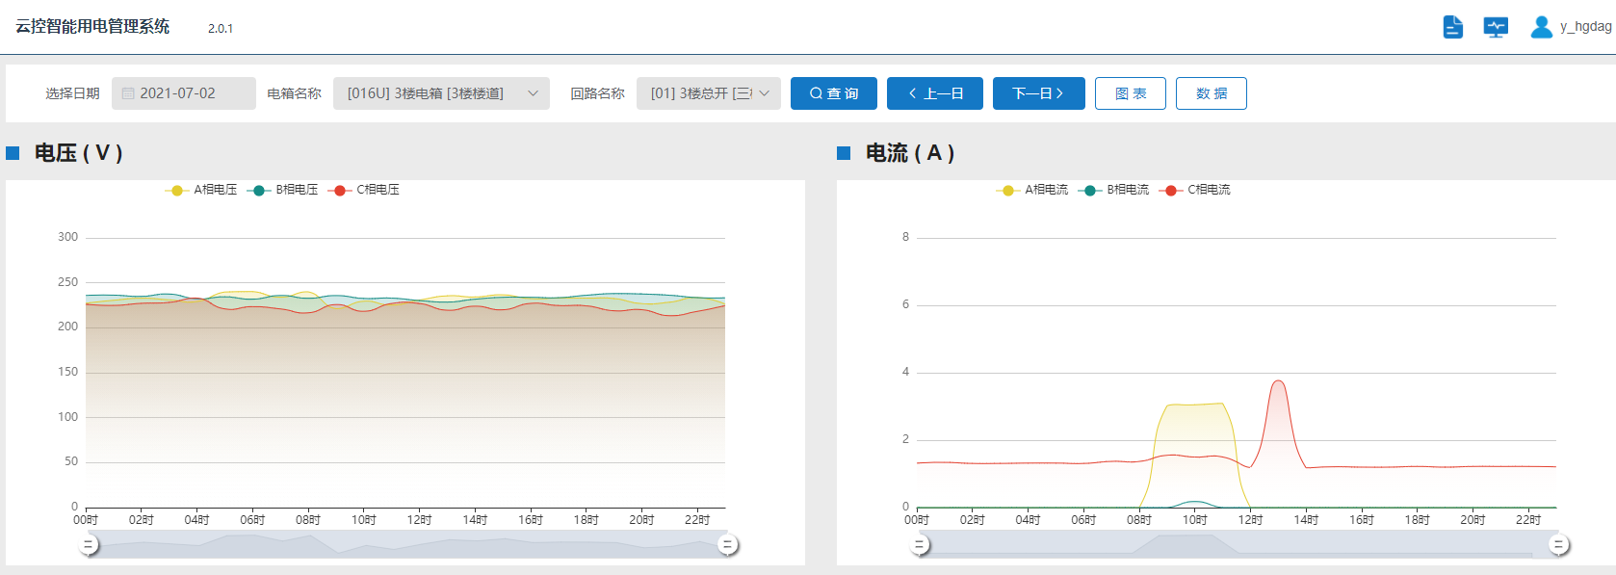Switch to 数据 data view

pyautogui.click(x=1211, y=93)
